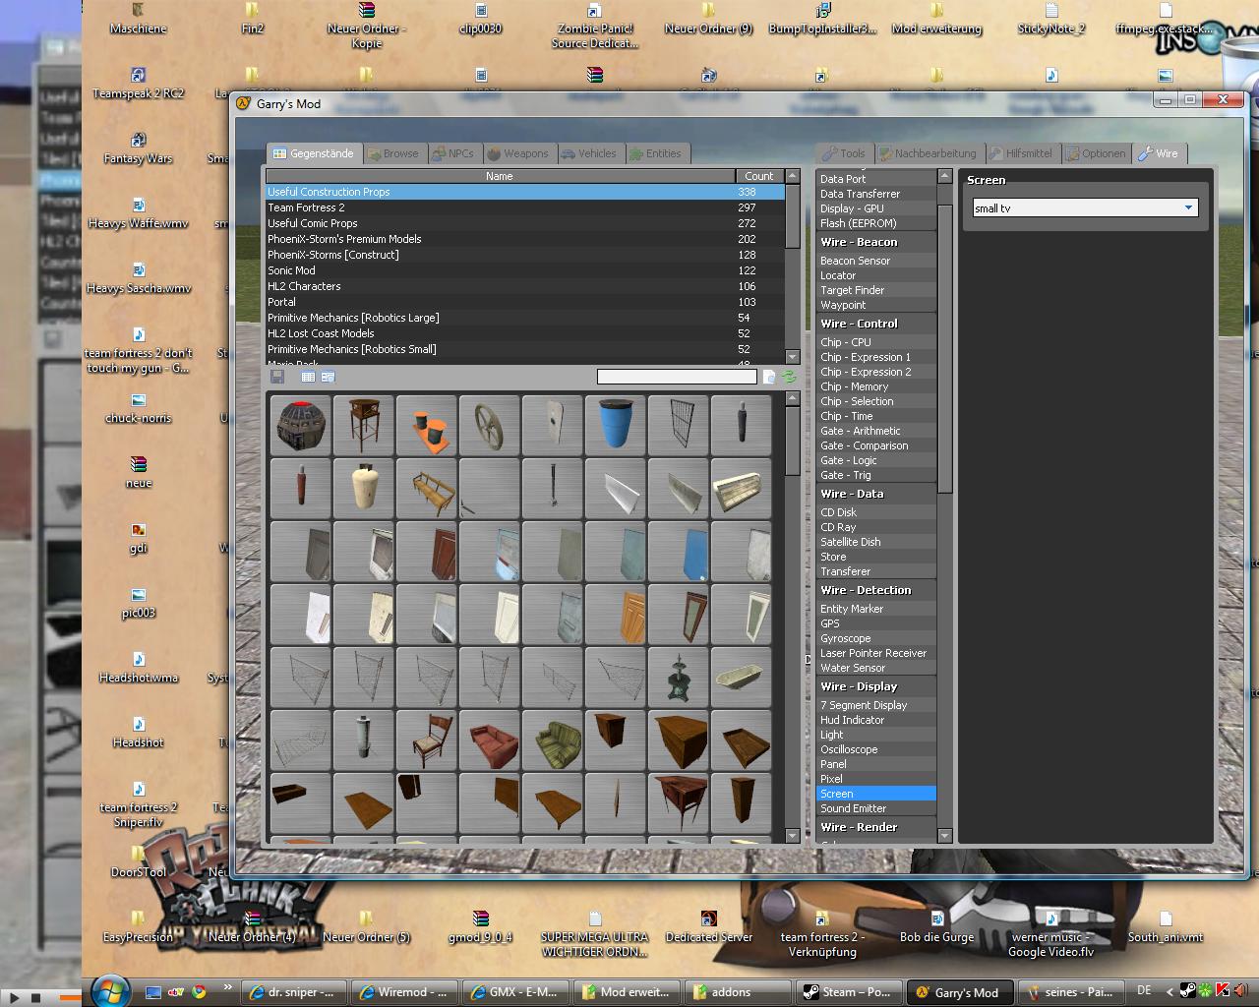Screen dimensions: 1259x1007
Task: Open the Steam taskbar button
Action: click(847, 992)
